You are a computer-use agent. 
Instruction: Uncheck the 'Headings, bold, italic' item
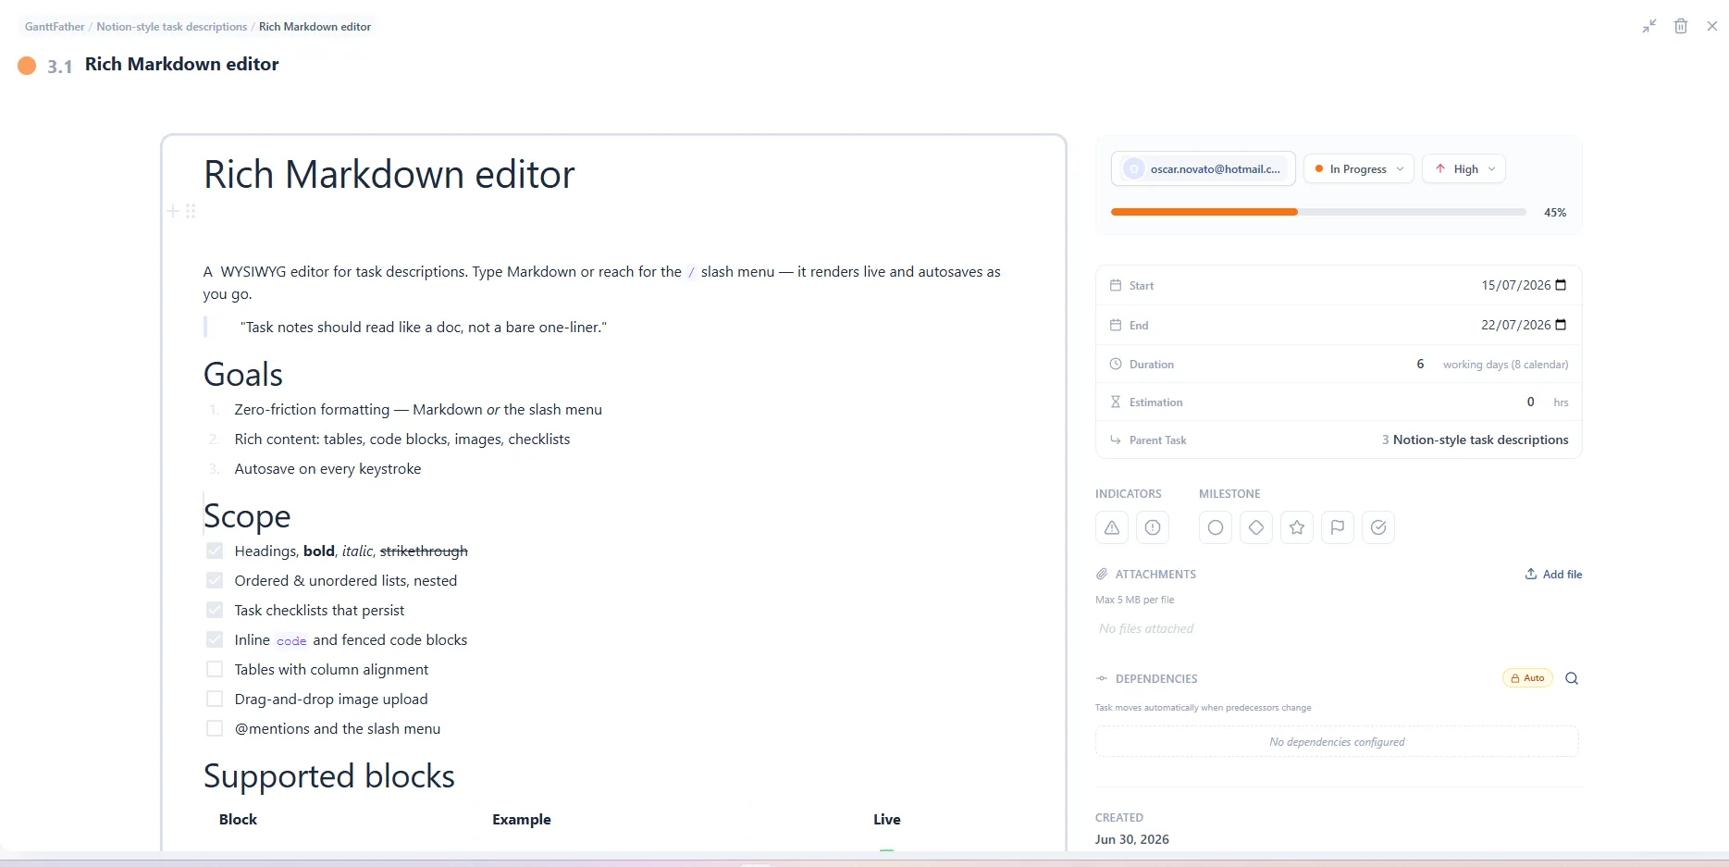[215, 551]
